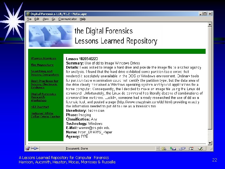Click 'Summary:' label text
This screenshot has height=169, width=225.
[75, 63]
